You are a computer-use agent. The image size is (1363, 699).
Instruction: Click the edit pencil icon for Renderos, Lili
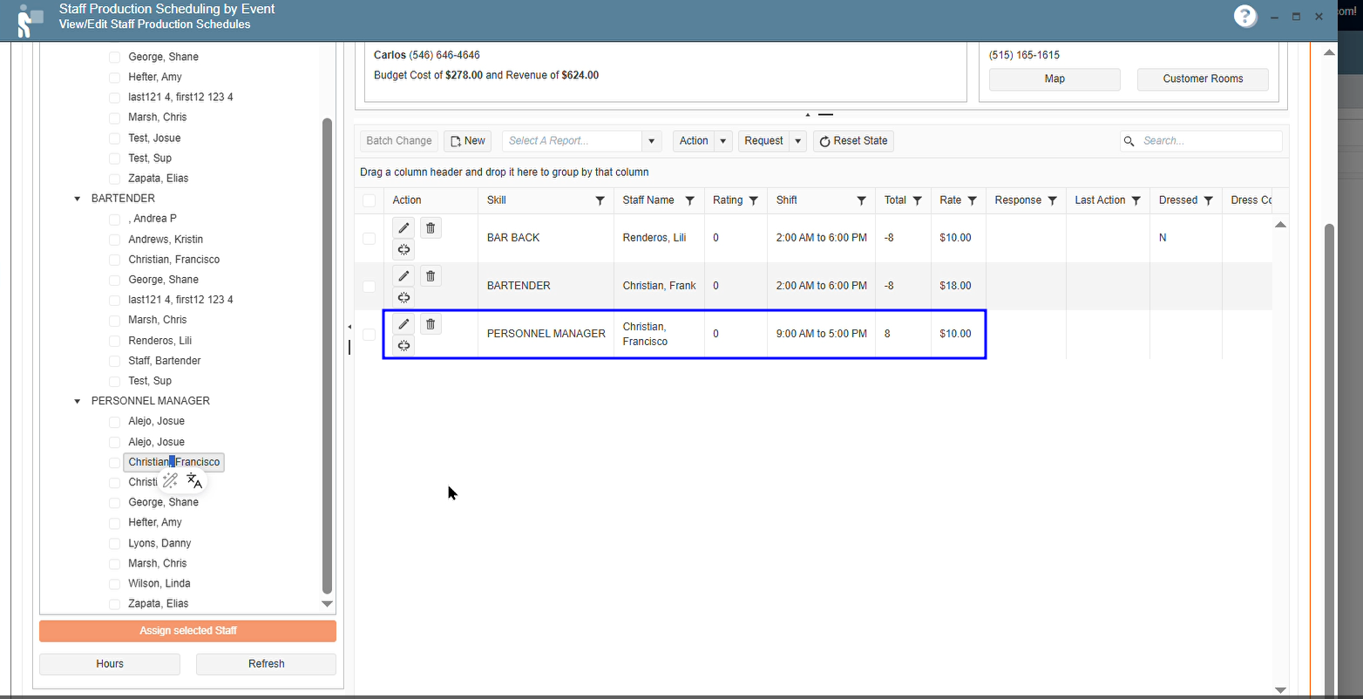403,228
